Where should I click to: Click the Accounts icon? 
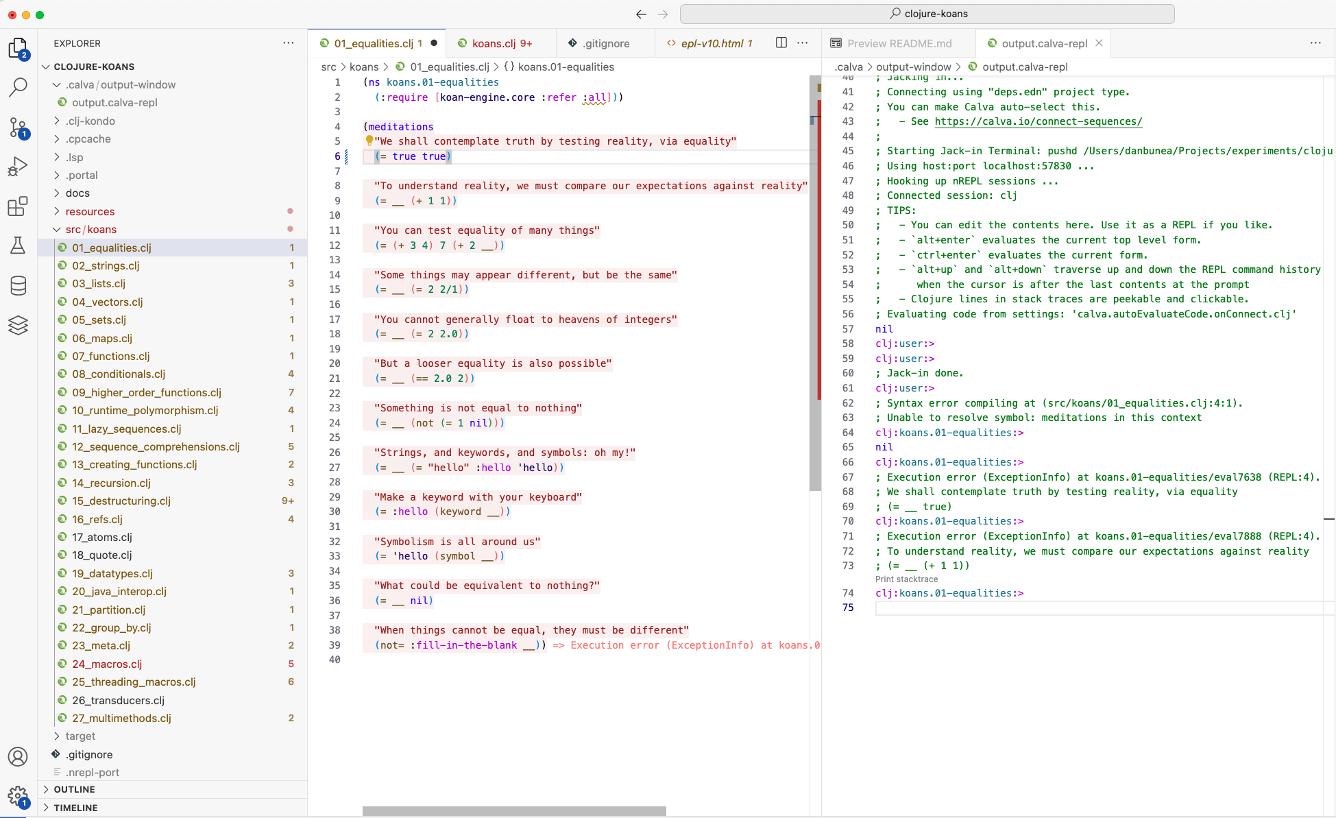[19, 757]
